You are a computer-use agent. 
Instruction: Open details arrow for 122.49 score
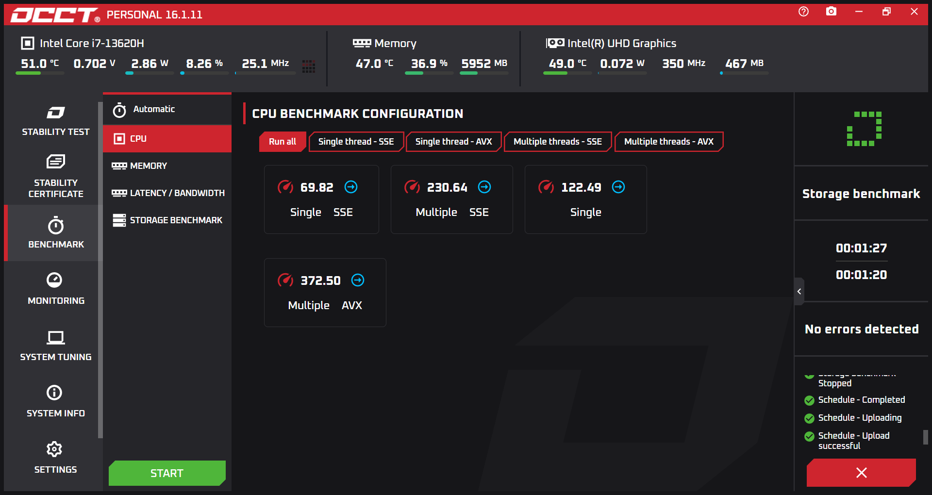618,187
